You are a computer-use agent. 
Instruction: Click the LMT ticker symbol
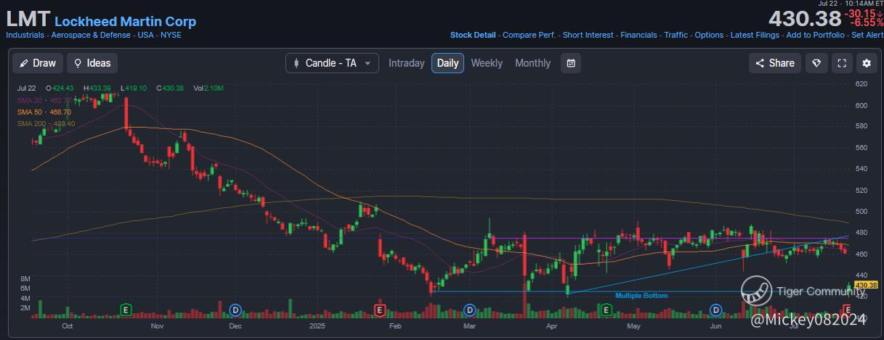click(x=28, y=20)
